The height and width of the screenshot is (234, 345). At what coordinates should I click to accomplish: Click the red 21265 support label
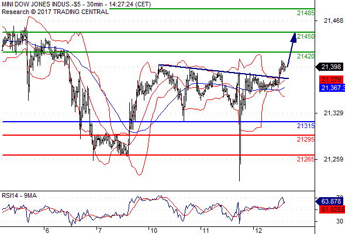[x=306, y=159]
